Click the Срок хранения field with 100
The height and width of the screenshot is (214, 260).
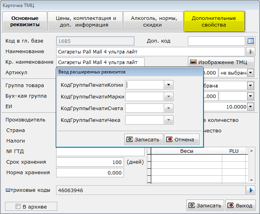pos(90,162)
